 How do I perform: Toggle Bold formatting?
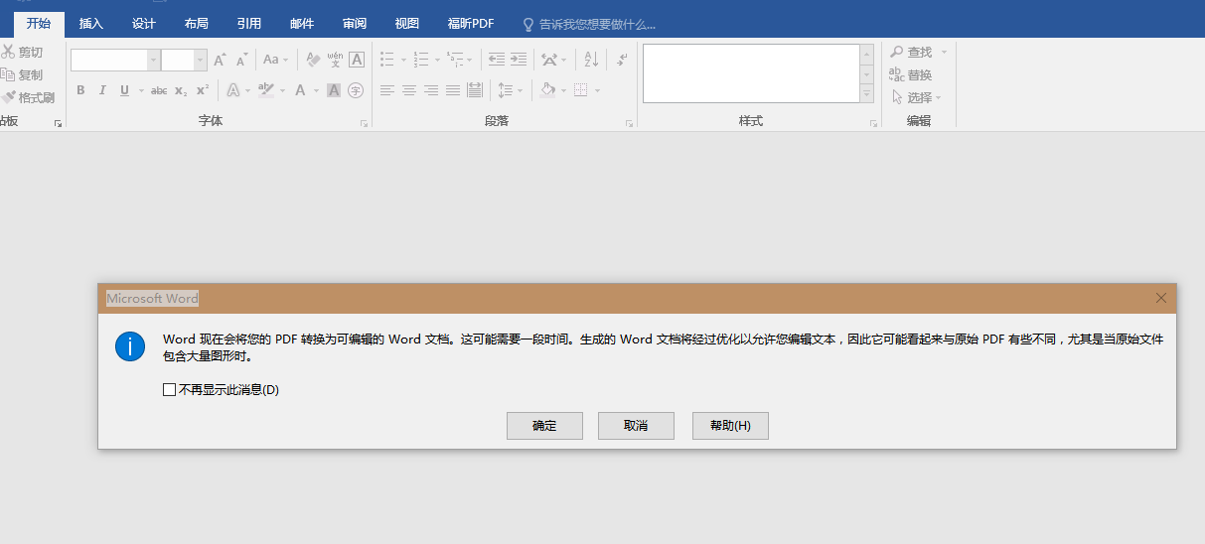[80, 90]
